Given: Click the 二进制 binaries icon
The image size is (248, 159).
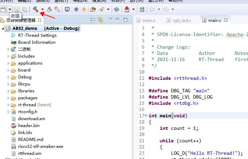Looking at the screenshot, I should pos(14,49).
